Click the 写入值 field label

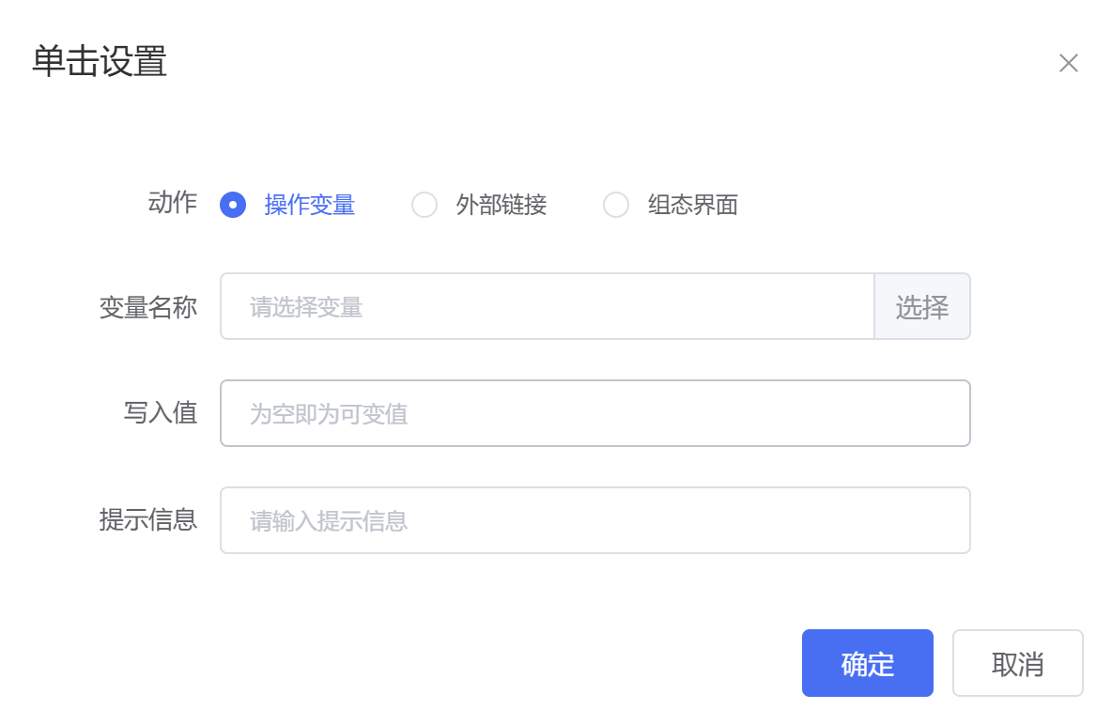click(161, 413)
